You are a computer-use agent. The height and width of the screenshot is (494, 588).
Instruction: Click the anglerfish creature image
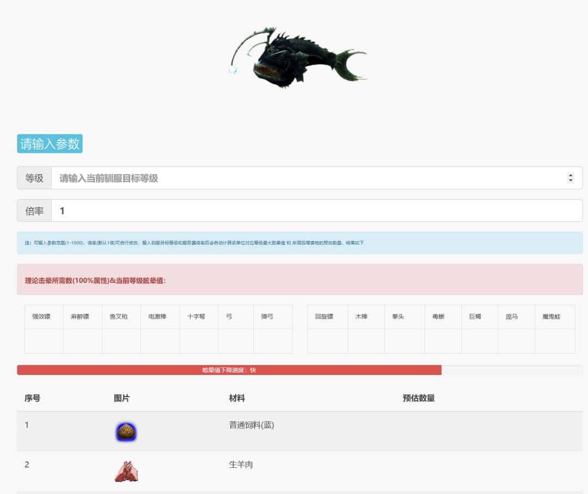click(x=299, y=57)
